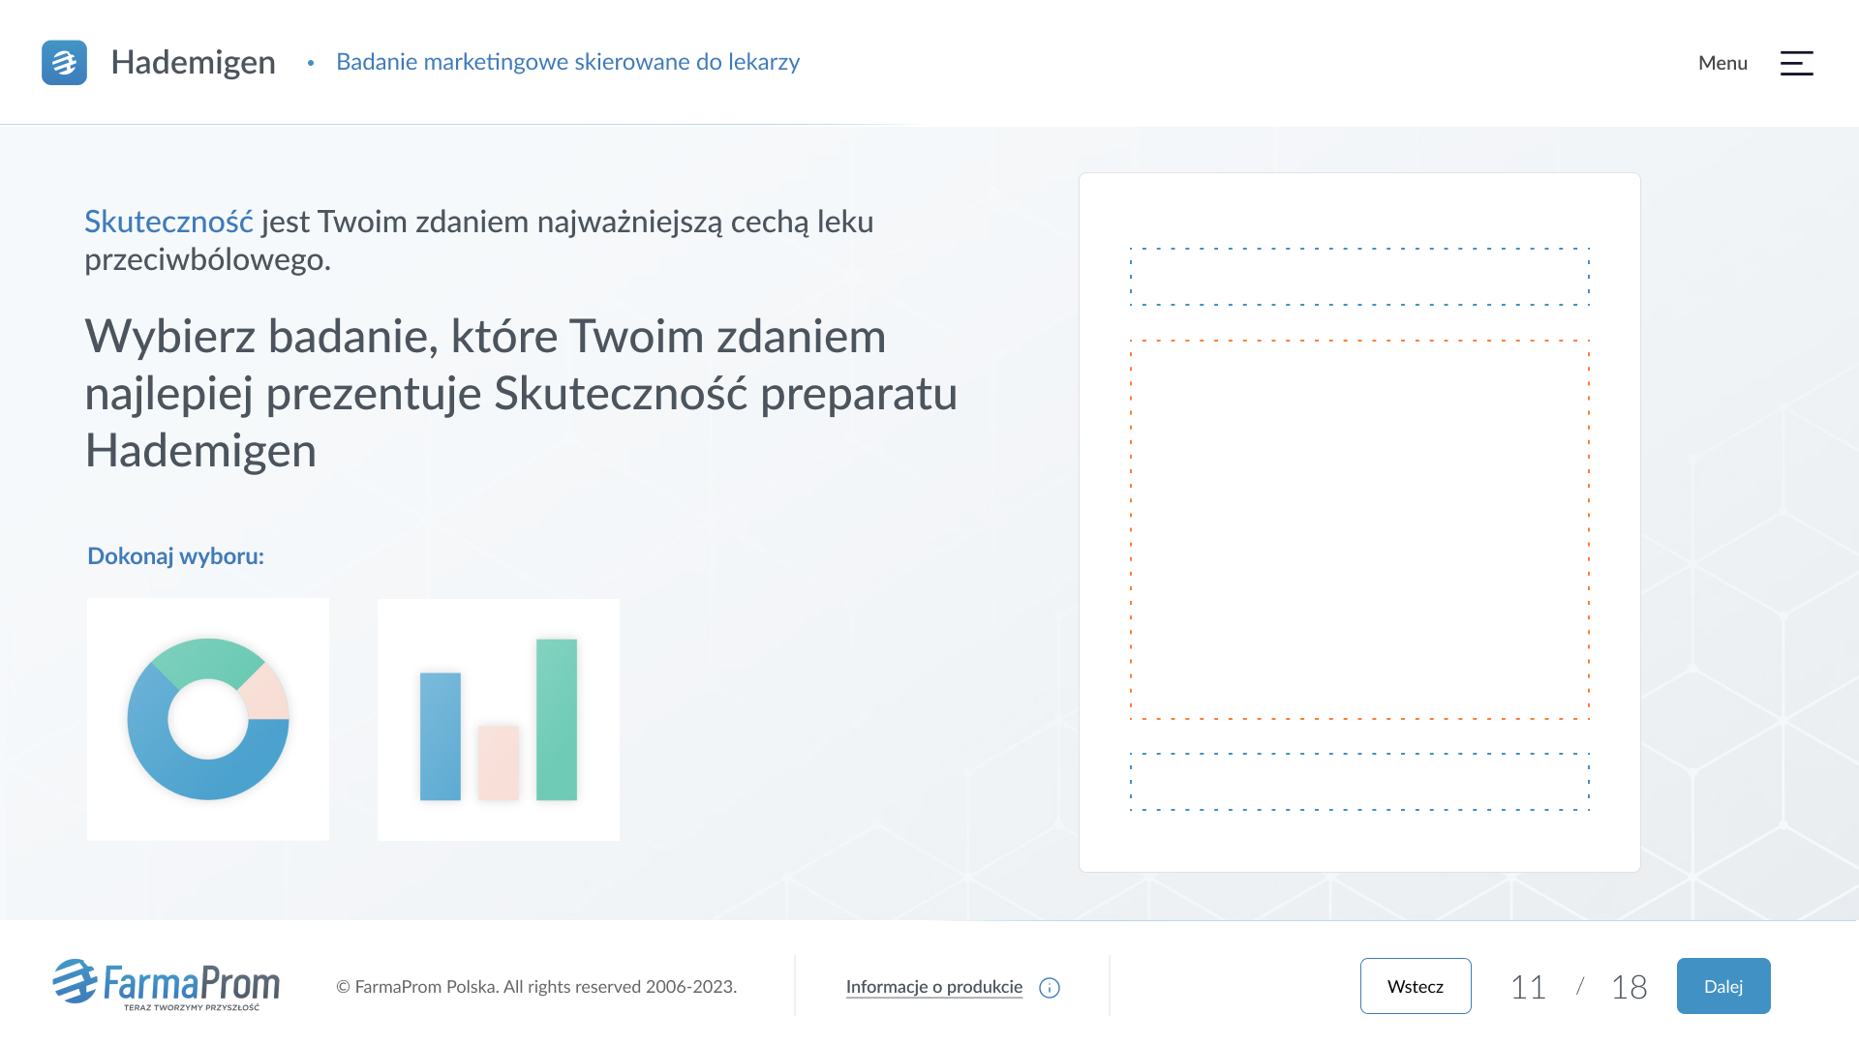
Task: Click the 'Dokonaj wyboru:' label
Action: pyautogui.click(x=175, y=556)
